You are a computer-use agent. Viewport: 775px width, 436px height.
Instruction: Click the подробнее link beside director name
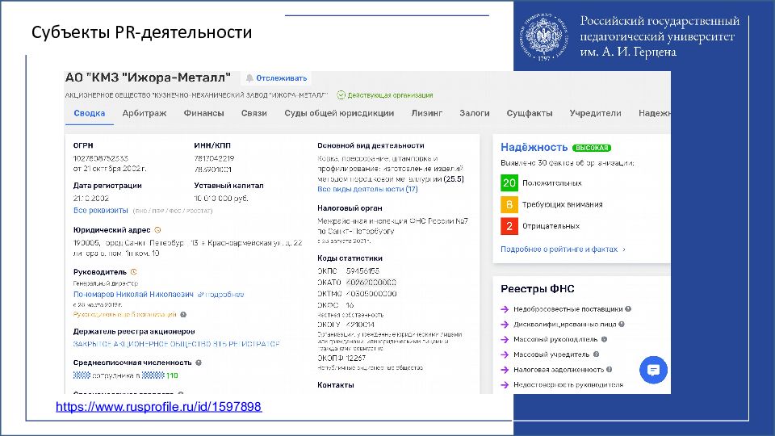point(221,295)
